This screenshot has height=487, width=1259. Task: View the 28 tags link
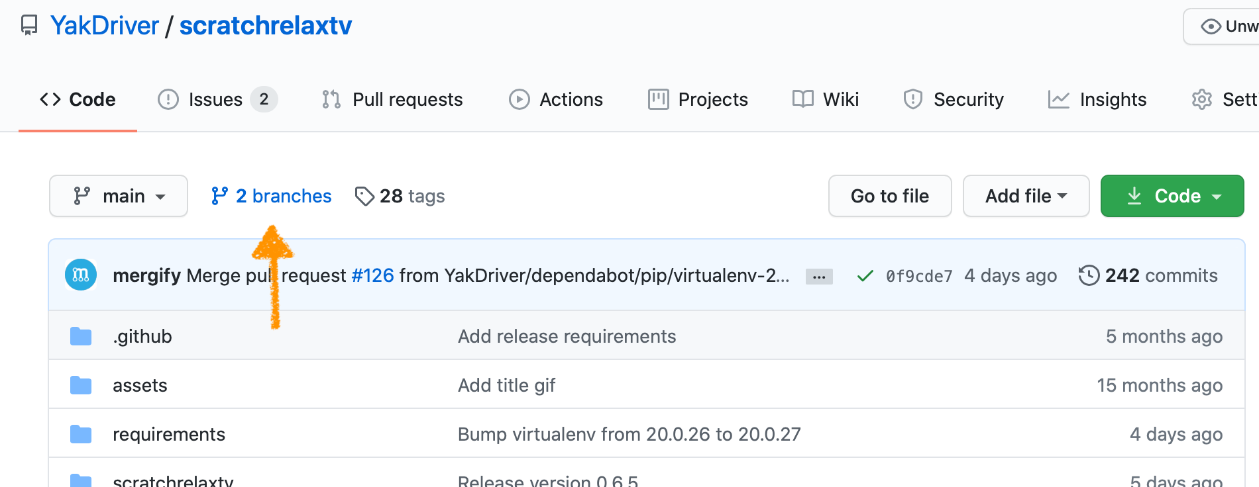[x=400, y=196]
